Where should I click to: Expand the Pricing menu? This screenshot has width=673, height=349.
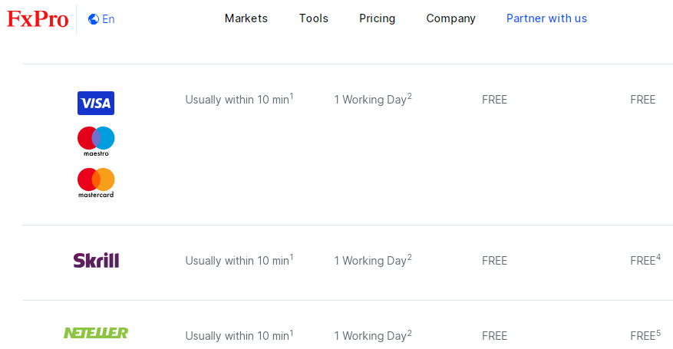[378, 18]
